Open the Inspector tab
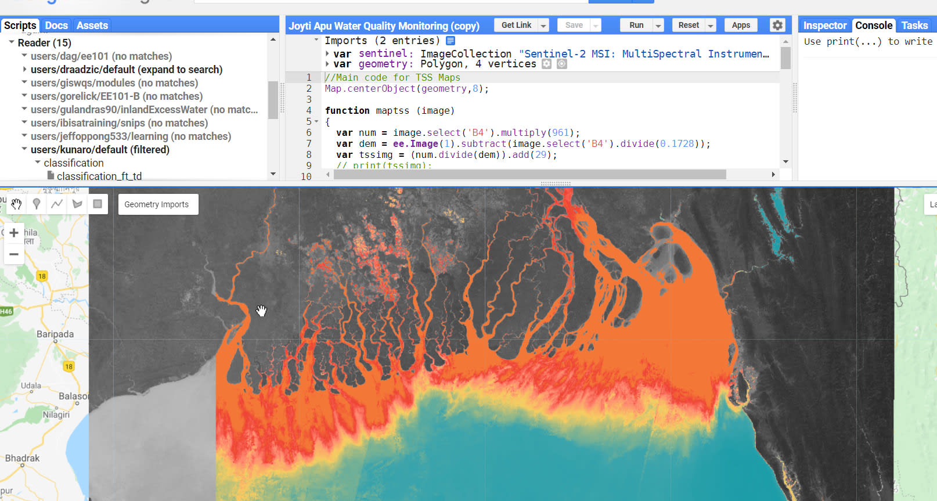937x501 pixels. tap(824, 26)
